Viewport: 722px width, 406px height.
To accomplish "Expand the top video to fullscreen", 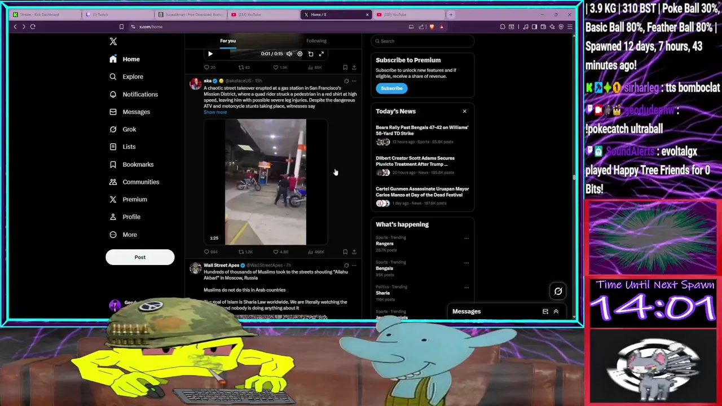I will pyautogui.click(x=322, y=54).
